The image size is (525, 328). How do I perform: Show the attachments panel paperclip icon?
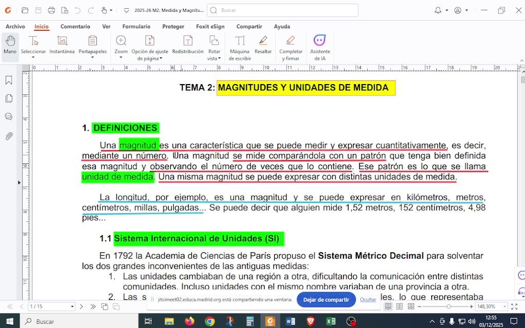(x=9, y=136)
